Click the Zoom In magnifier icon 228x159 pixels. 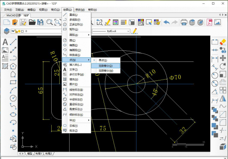tap(49, 22)
